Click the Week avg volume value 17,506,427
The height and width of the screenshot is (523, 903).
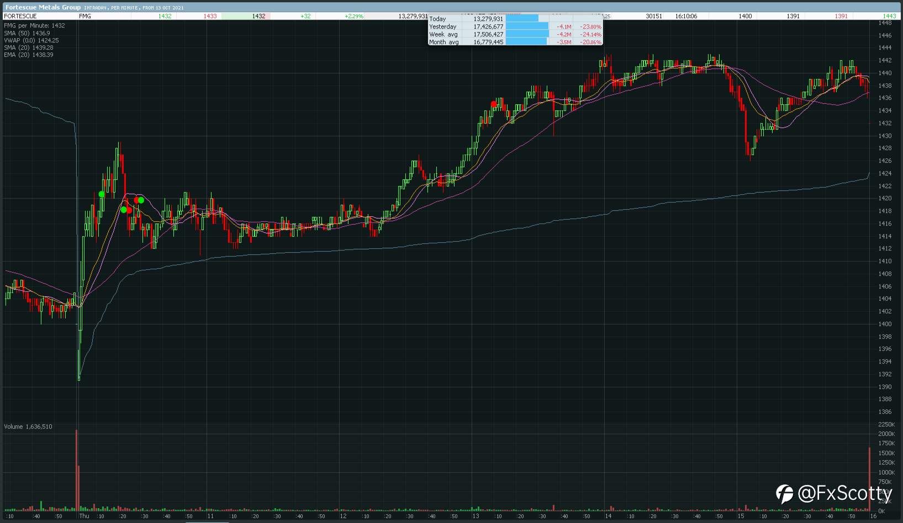click(488, 34)
